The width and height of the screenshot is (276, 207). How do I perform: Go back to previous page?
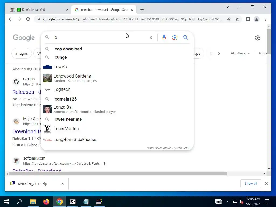point(11,19)
